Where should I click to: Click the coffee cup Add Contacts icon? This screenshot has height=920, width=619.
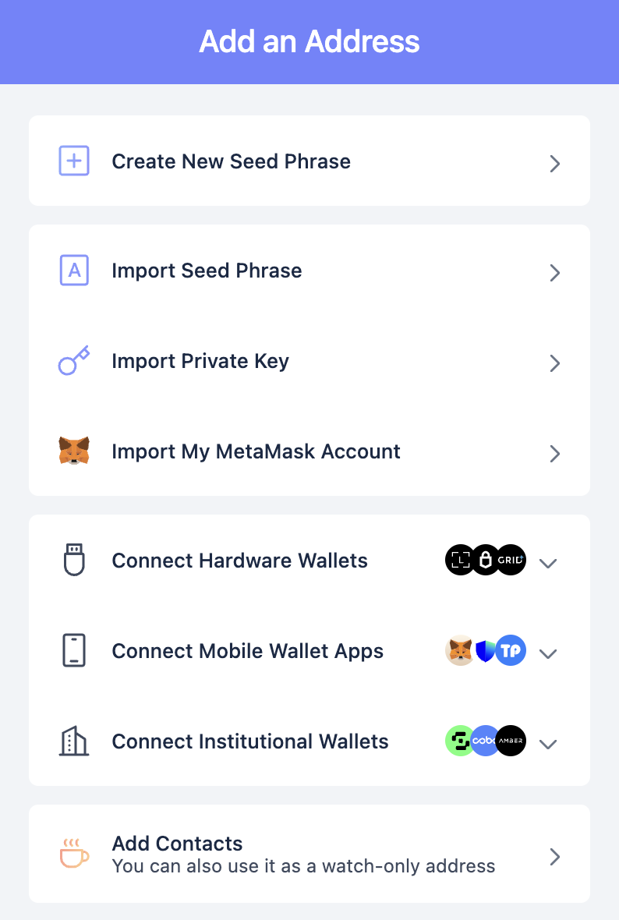click(74, 853)
